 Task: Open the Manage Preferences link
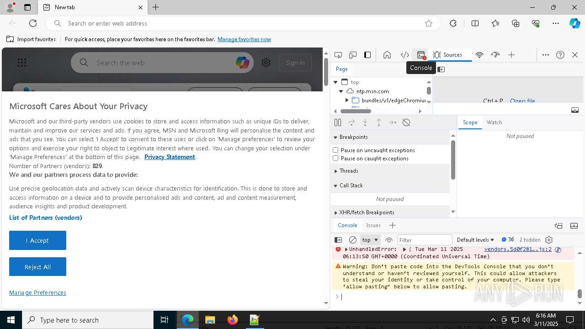pyautogui.click(x=37, y=292)
